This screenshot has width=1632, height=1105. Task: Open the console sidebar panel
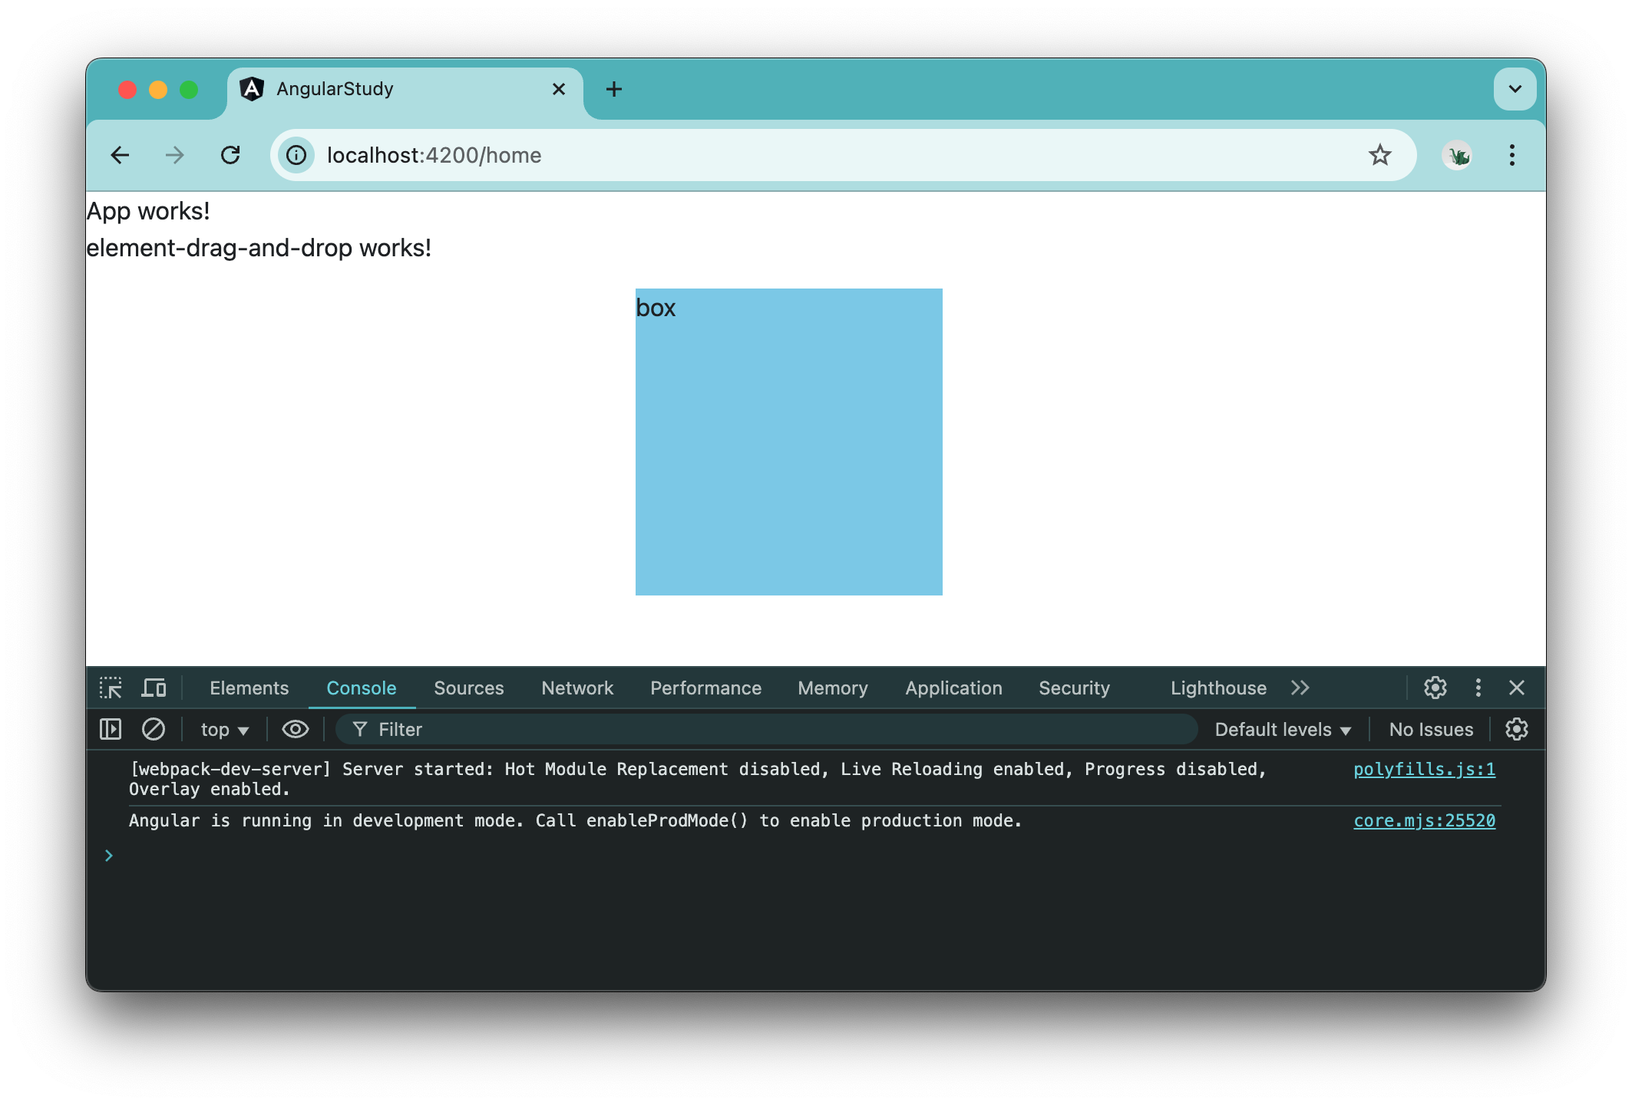point(110,729)
